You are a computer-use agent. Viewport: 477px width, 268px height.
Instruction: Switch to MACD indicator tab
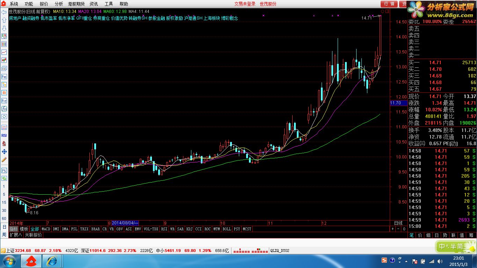point(46,229)
